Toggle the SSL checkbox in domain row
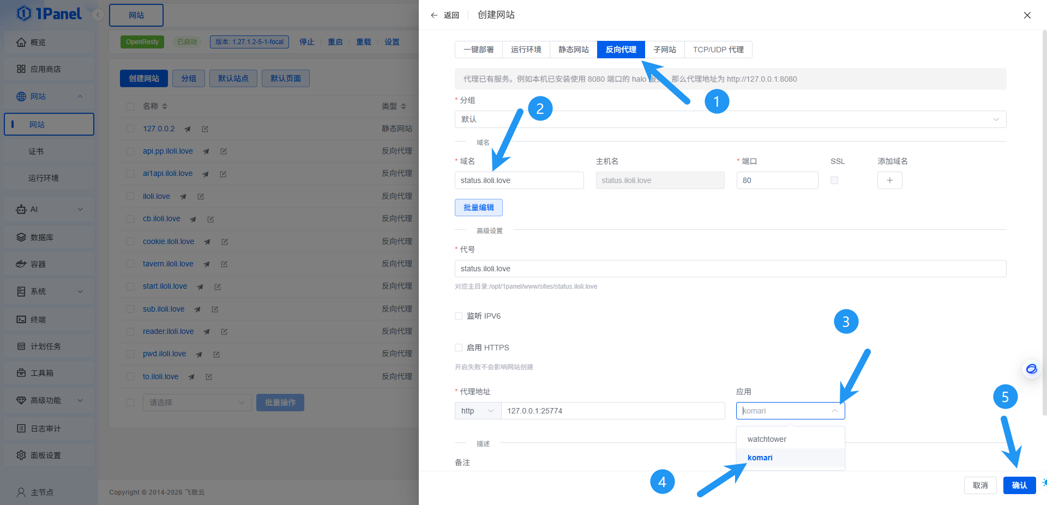1047x505 pixels. [x=834, y=180]
